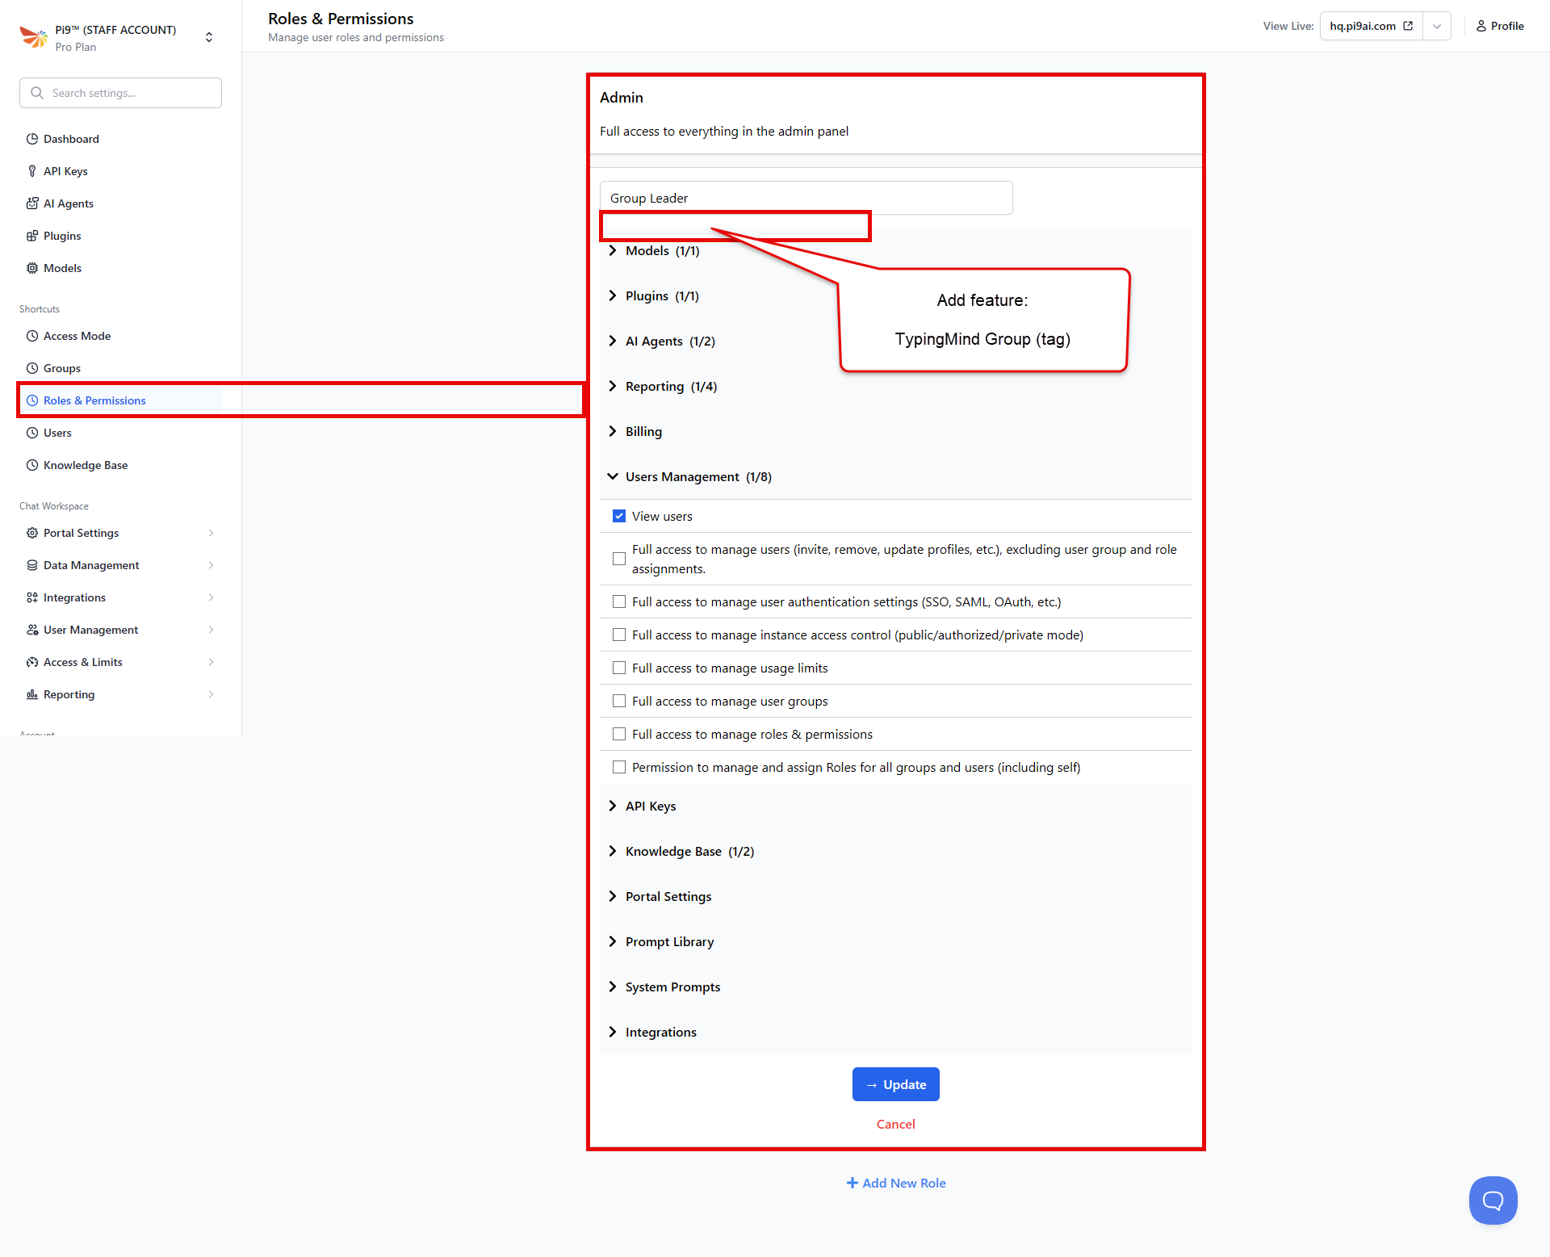Check permission to assign Roles for all groups

(x=619, y=767)
